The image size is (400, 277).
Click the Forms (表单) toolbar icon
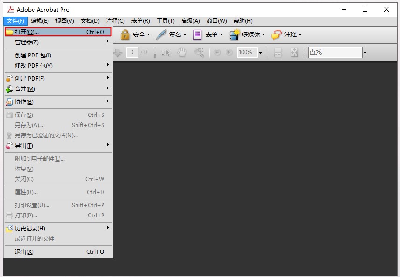(x=198, y=34)
